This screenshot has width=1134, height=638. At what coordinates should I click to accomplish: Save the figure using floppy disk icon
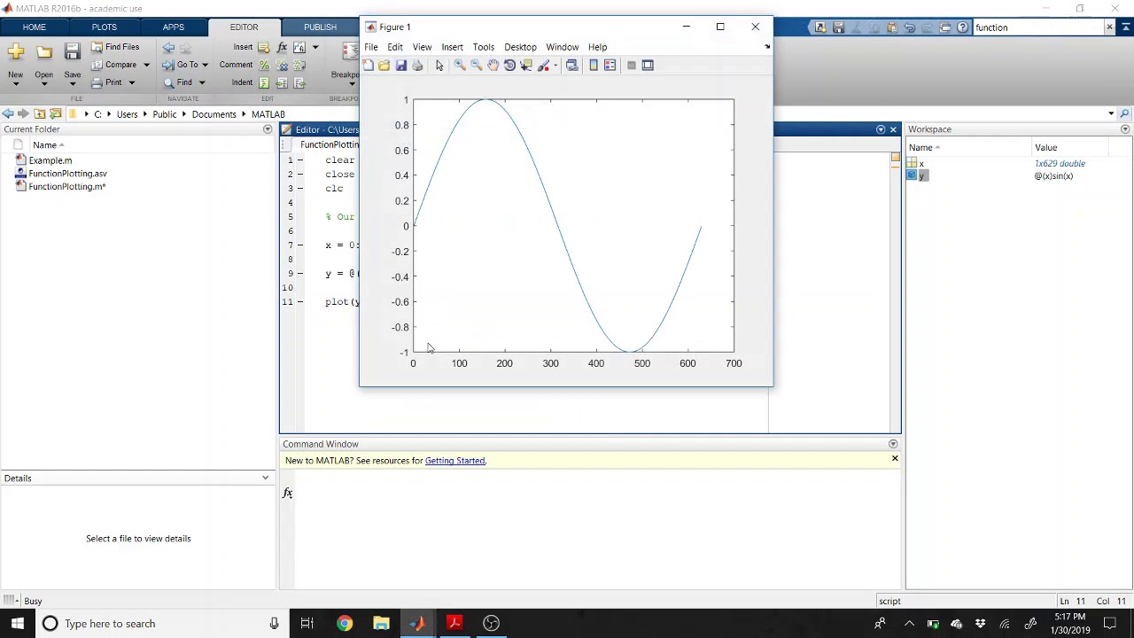(400, 66)
